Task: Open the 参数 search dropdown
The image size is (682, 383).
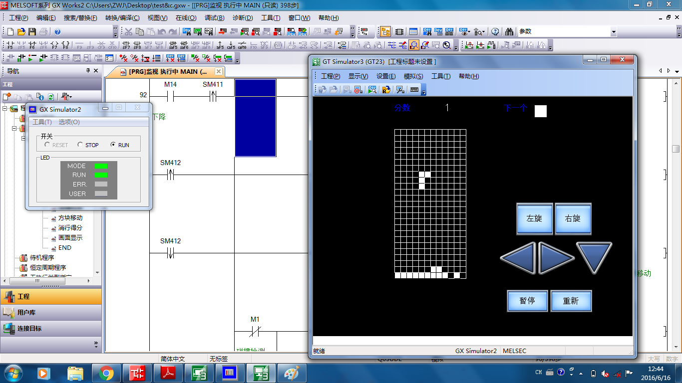Action: (x=614, y=32)
